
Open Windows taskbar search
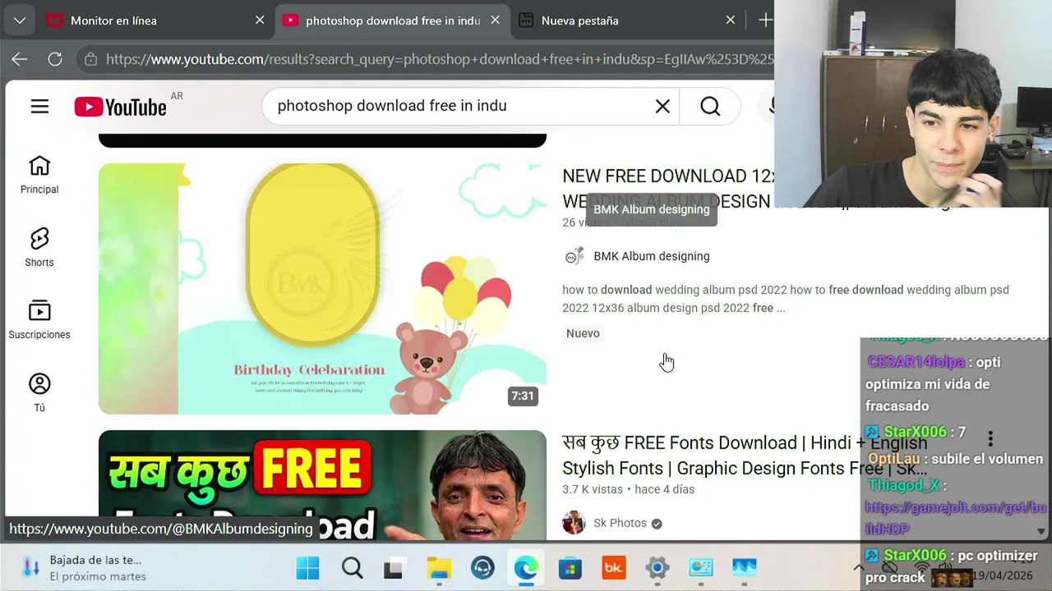coord(352,568)
